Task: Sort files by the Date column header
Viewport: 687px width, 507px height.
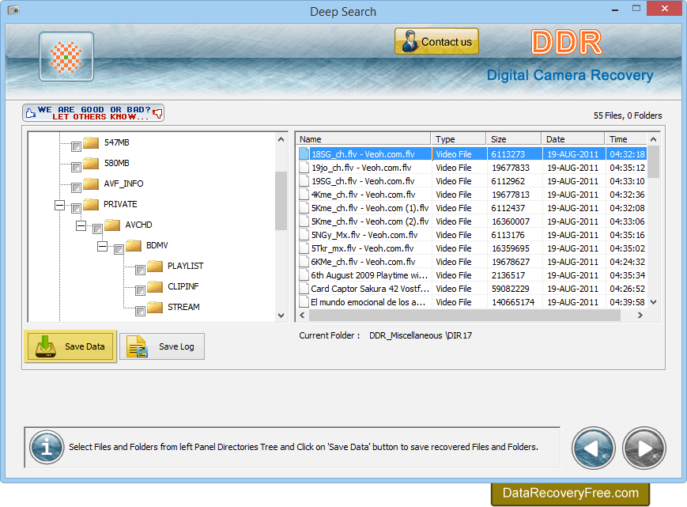Action: click(572, 139)
